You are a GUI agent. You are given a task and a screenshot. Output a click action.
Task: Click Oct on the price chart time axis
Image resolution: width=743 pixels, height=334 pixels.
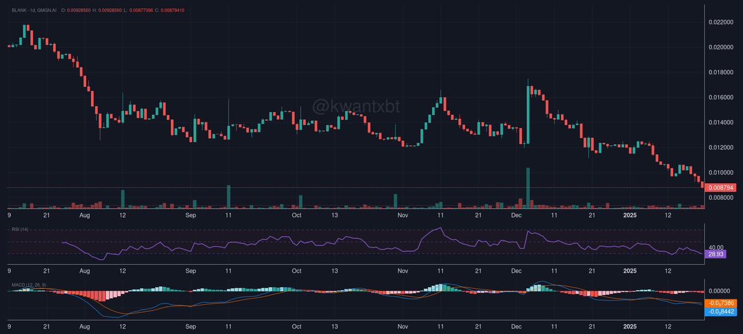pos(297,215)
